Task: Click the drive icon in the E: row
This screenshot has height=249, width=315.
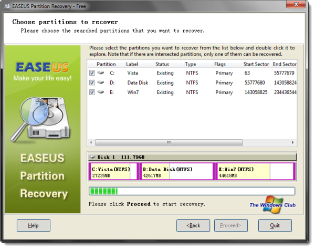Action: pos(101,92)
